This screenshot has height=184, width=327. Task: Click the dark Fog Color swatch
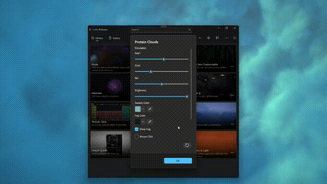pos(137,122)
